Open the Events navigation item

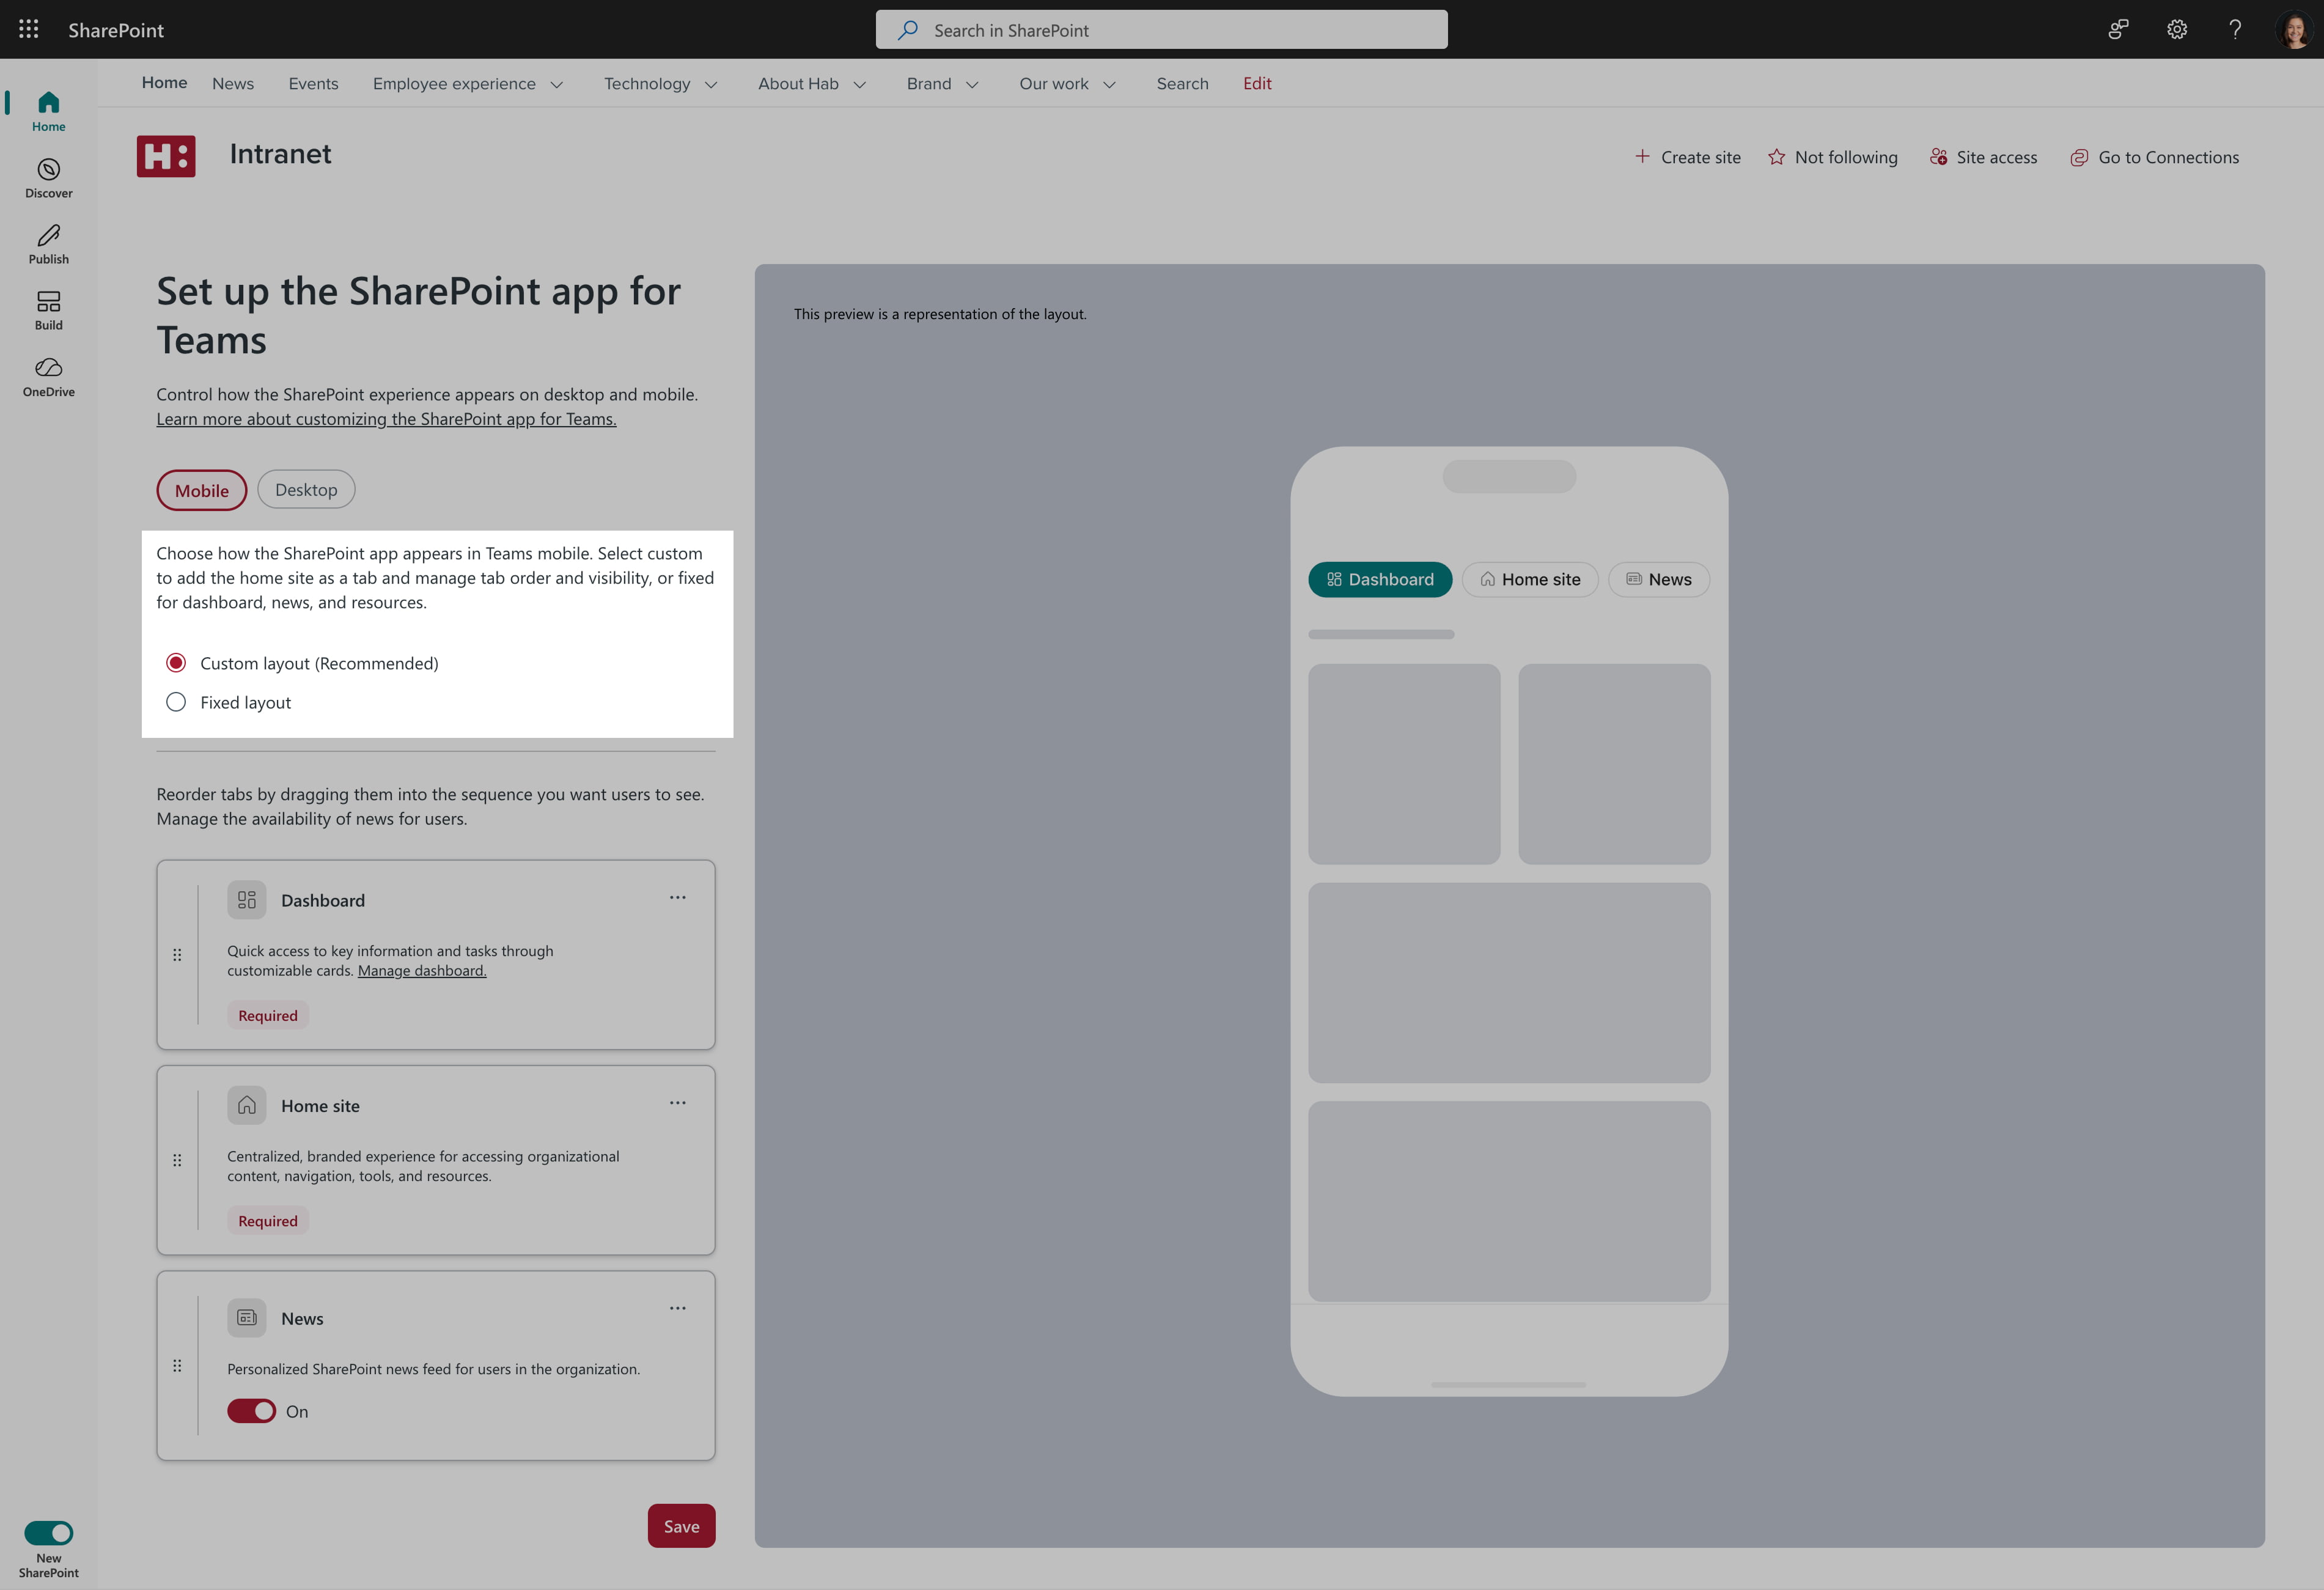(x=313, y=84)
